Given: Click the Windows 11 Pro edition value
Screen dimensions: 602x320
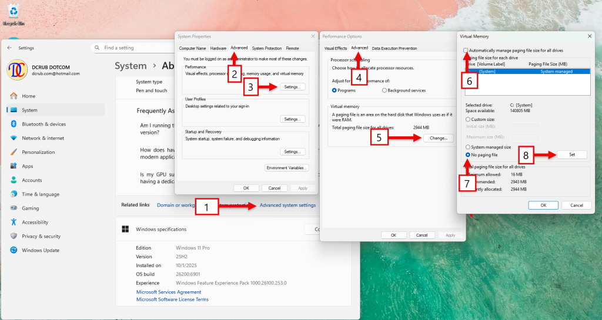Looking at the screenshot, I should pos(193,248).
